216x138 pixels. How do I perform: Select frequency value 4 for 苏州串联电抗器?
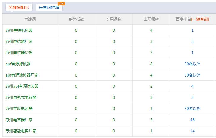[151, 30]
